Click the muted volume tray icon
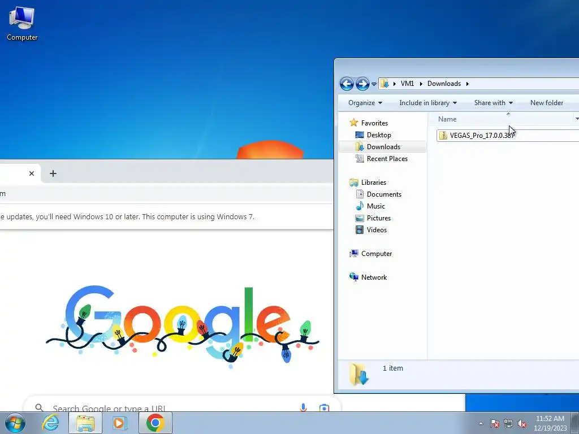 click(x=522, y=423)
